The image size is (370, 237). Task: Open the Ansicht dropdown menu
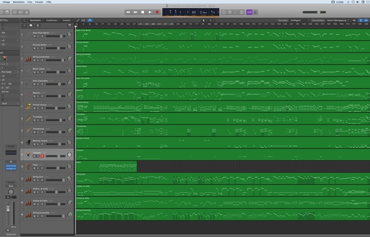(x=67, y=20)
